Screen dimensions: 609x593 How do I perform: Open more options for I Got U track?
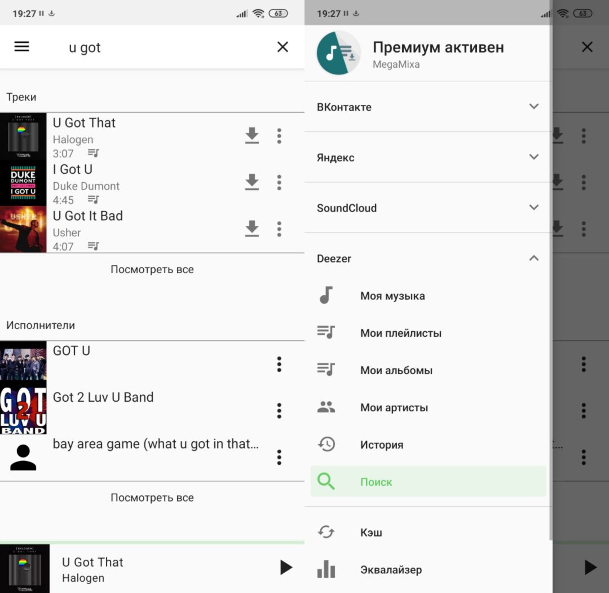[x=279, y=183]
